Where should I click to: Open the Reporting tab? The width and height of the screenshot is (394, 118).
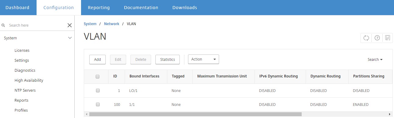99,8
